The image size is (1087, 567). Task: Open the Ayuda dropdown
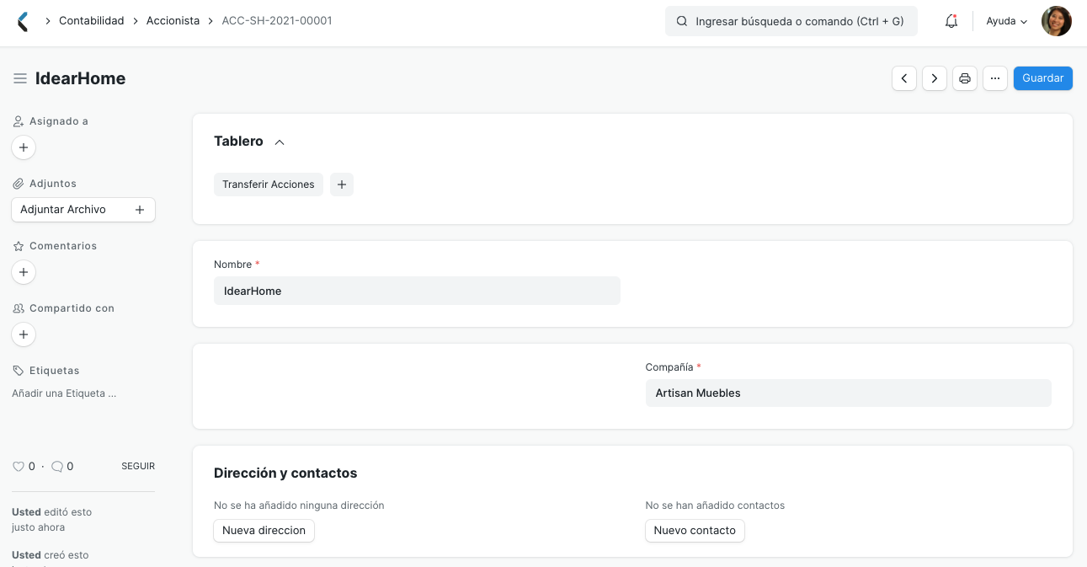1007,21
